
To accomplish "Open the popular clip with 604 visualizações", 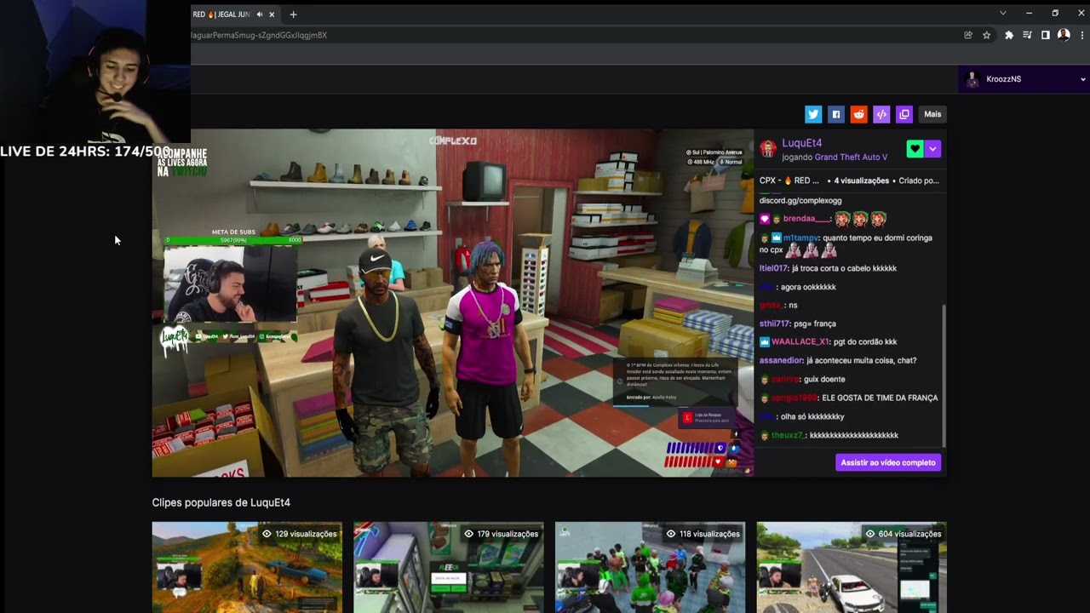I will [852, 567].
